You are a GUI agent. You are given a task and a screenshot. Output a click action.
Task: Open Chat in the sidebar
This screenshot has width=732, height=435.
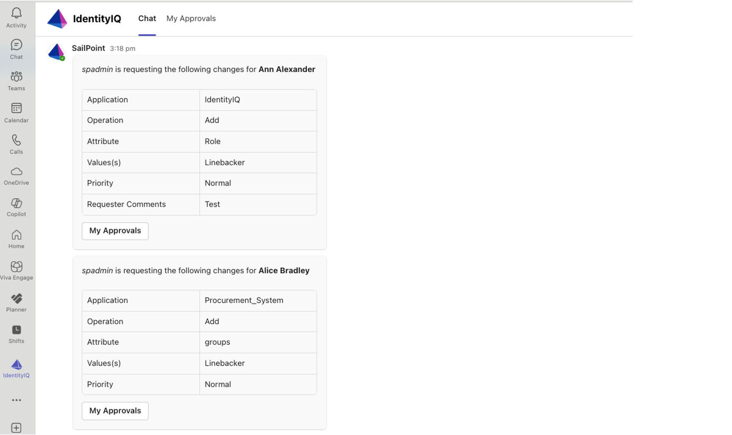(16, 49)
